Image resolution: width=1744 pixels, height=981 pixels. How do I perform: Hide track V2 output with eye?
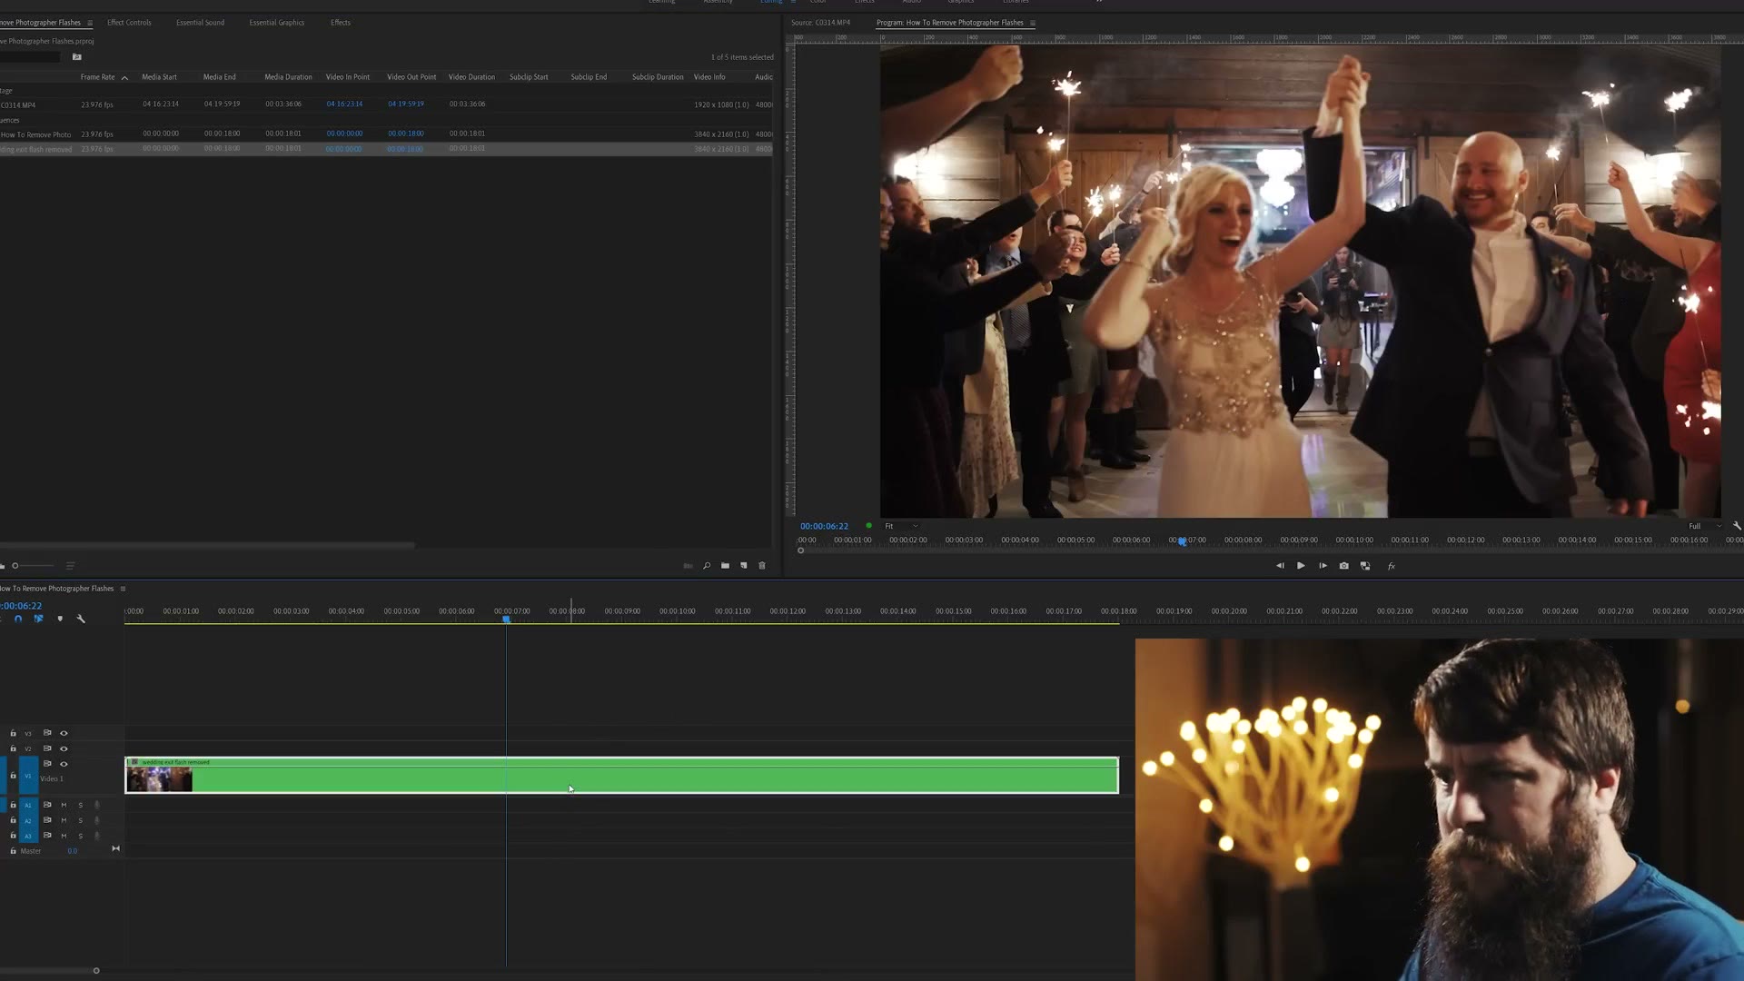pos(64,748)
